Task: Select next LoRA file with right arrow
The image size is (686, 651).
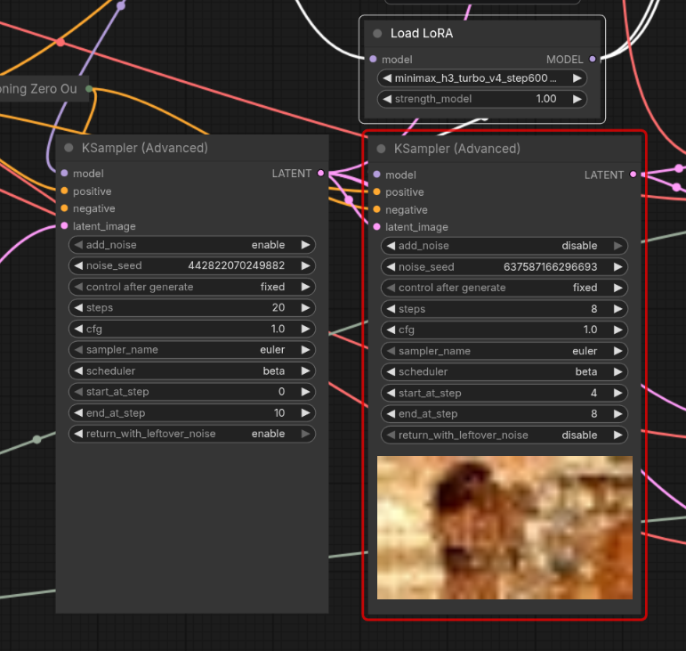Action: 577,78
